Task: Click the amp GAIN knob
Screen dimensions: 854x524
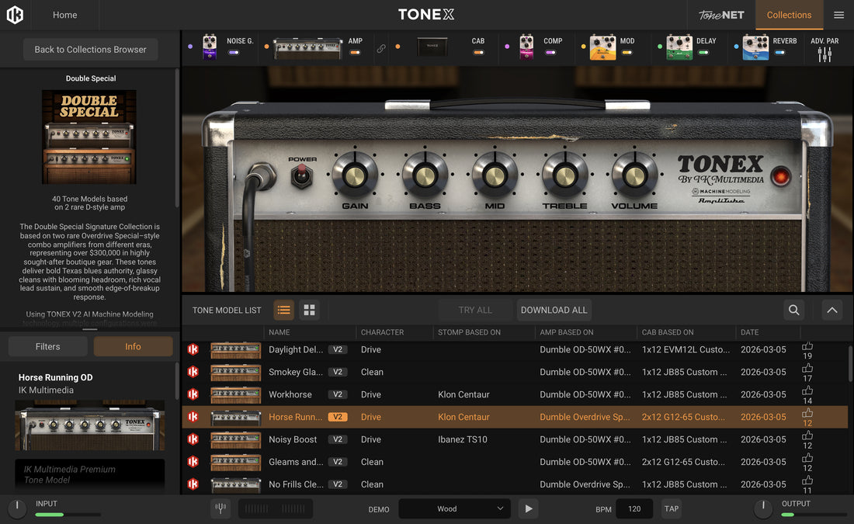Action: pyautogui.click(x=355, y=175)
